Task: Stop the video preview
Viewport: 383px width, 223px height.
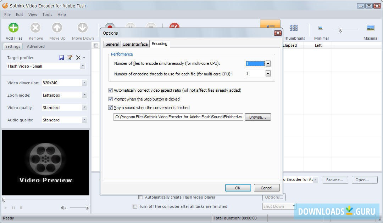Action: point(21,208)
